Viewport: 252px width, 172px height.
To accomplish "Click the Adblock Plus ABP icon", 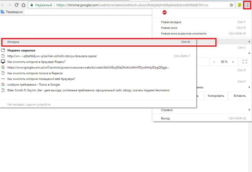I will pyautogui.click(x=165, y=12).
